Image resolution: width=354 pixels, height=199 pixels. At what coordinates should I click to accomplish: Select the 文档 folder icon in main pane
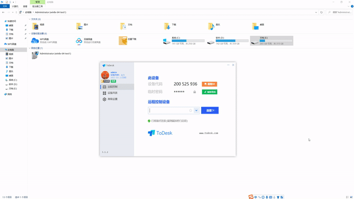pos(123,27)
